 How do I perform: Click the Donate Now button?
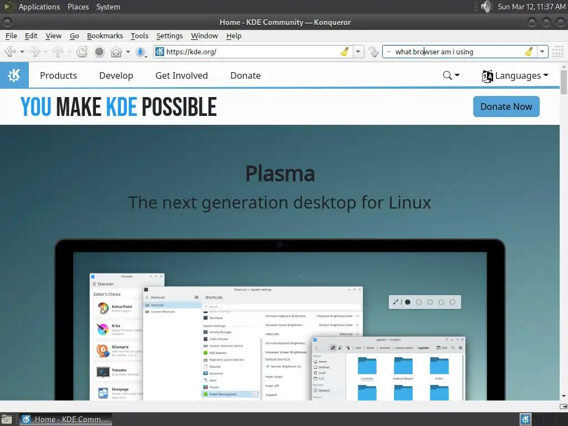coord(506,106)
